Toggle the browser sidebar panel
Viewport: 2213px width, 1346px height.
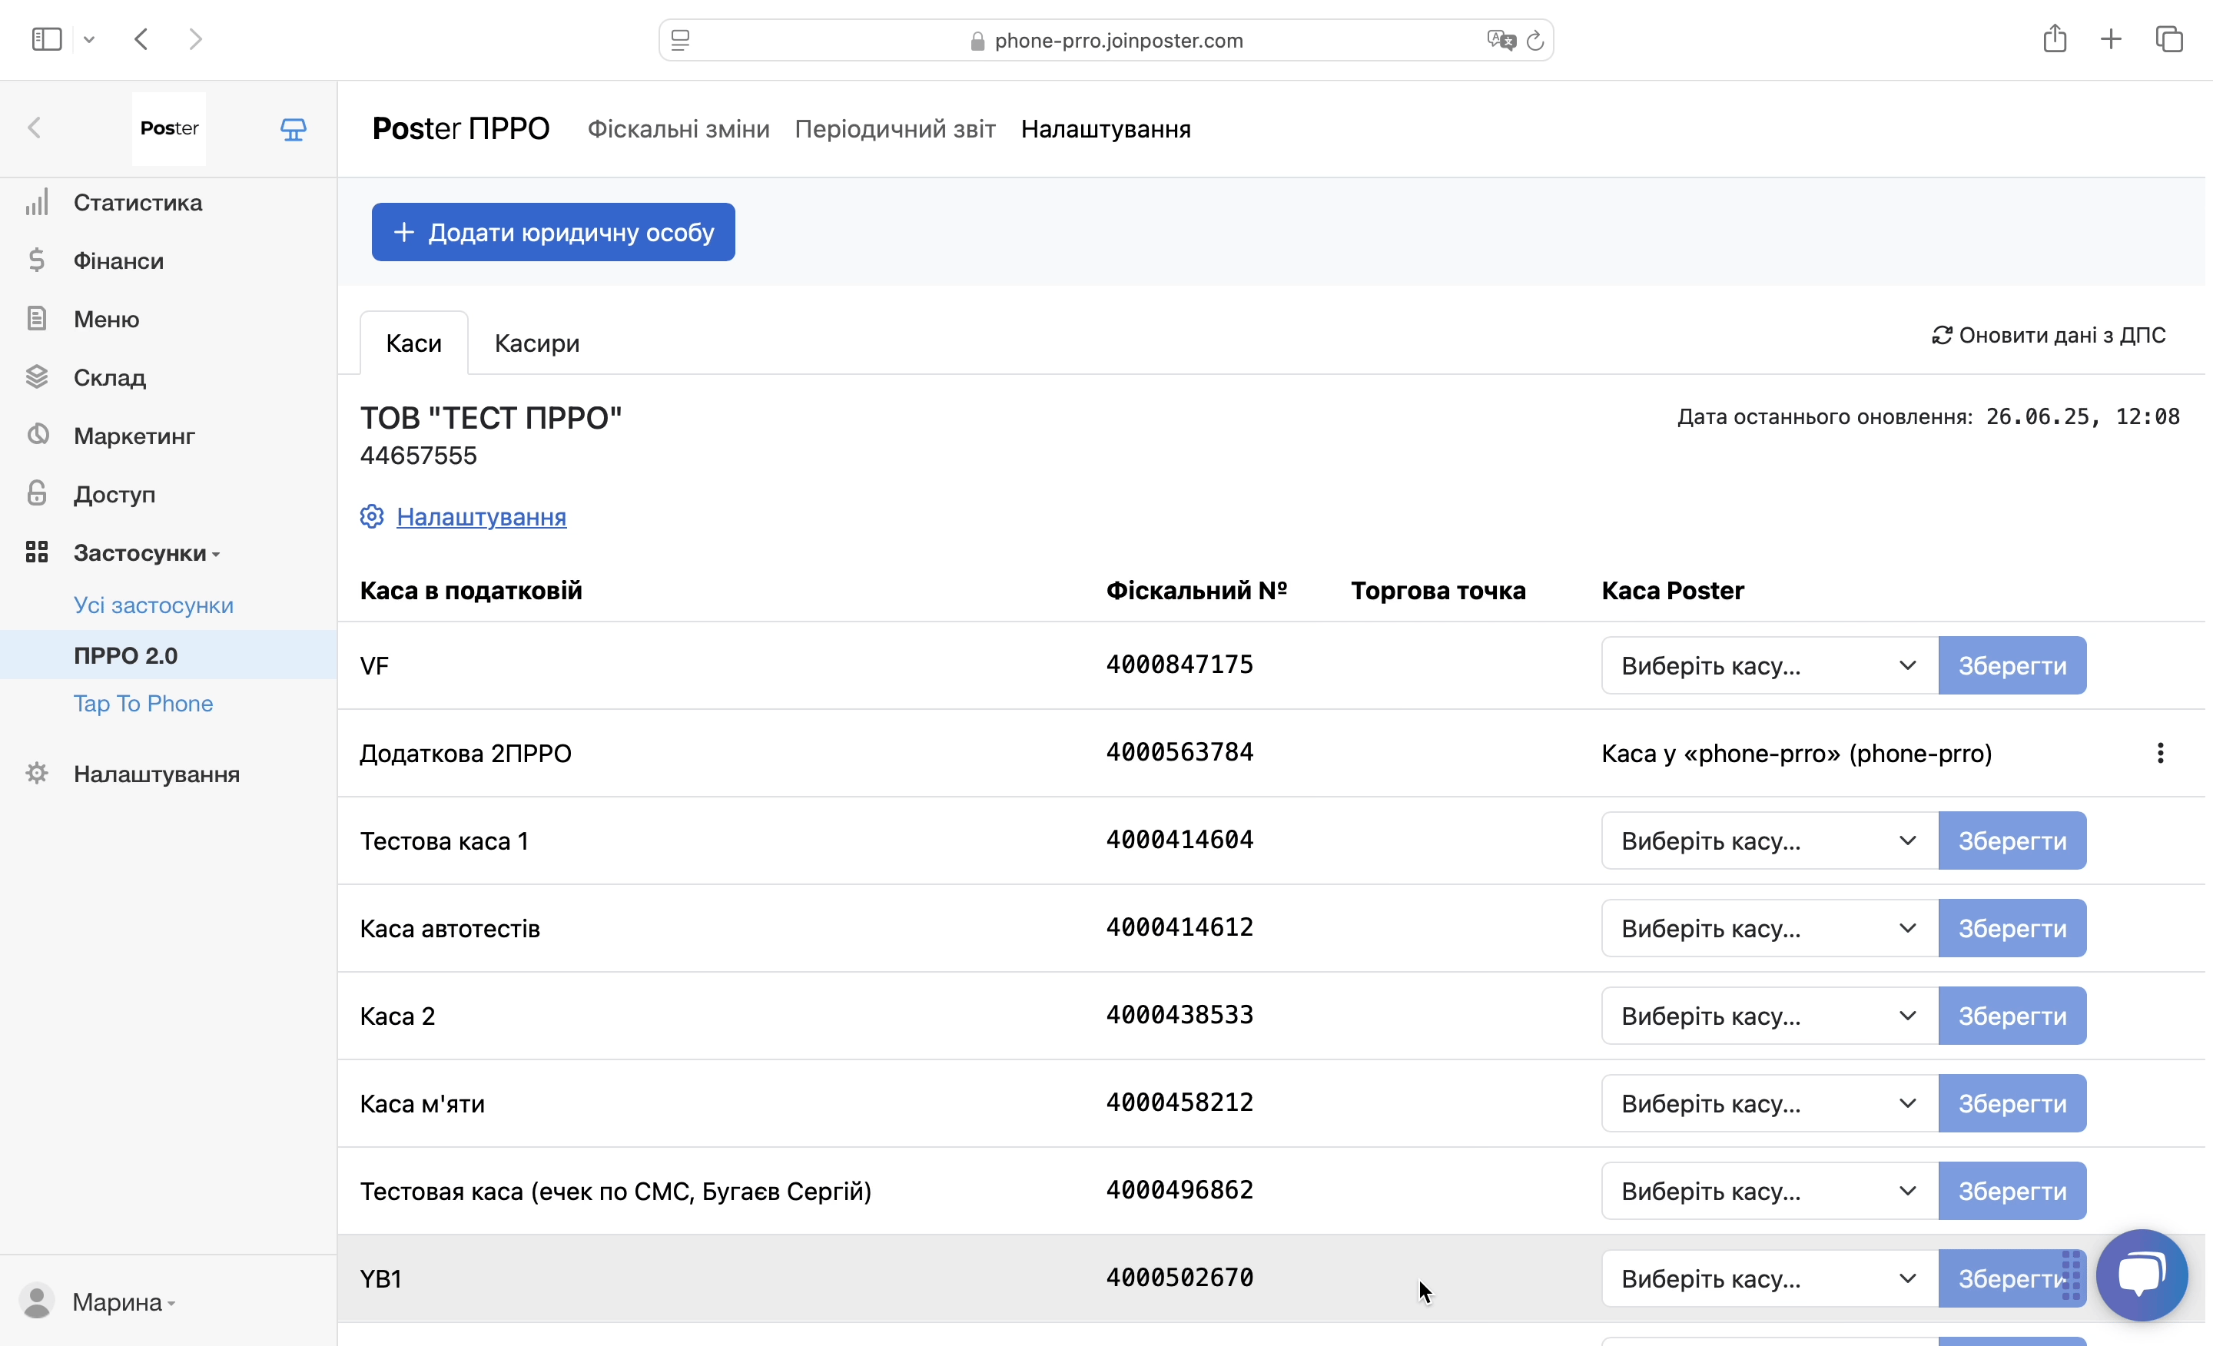pyautogui.click(x=47, y=38)
